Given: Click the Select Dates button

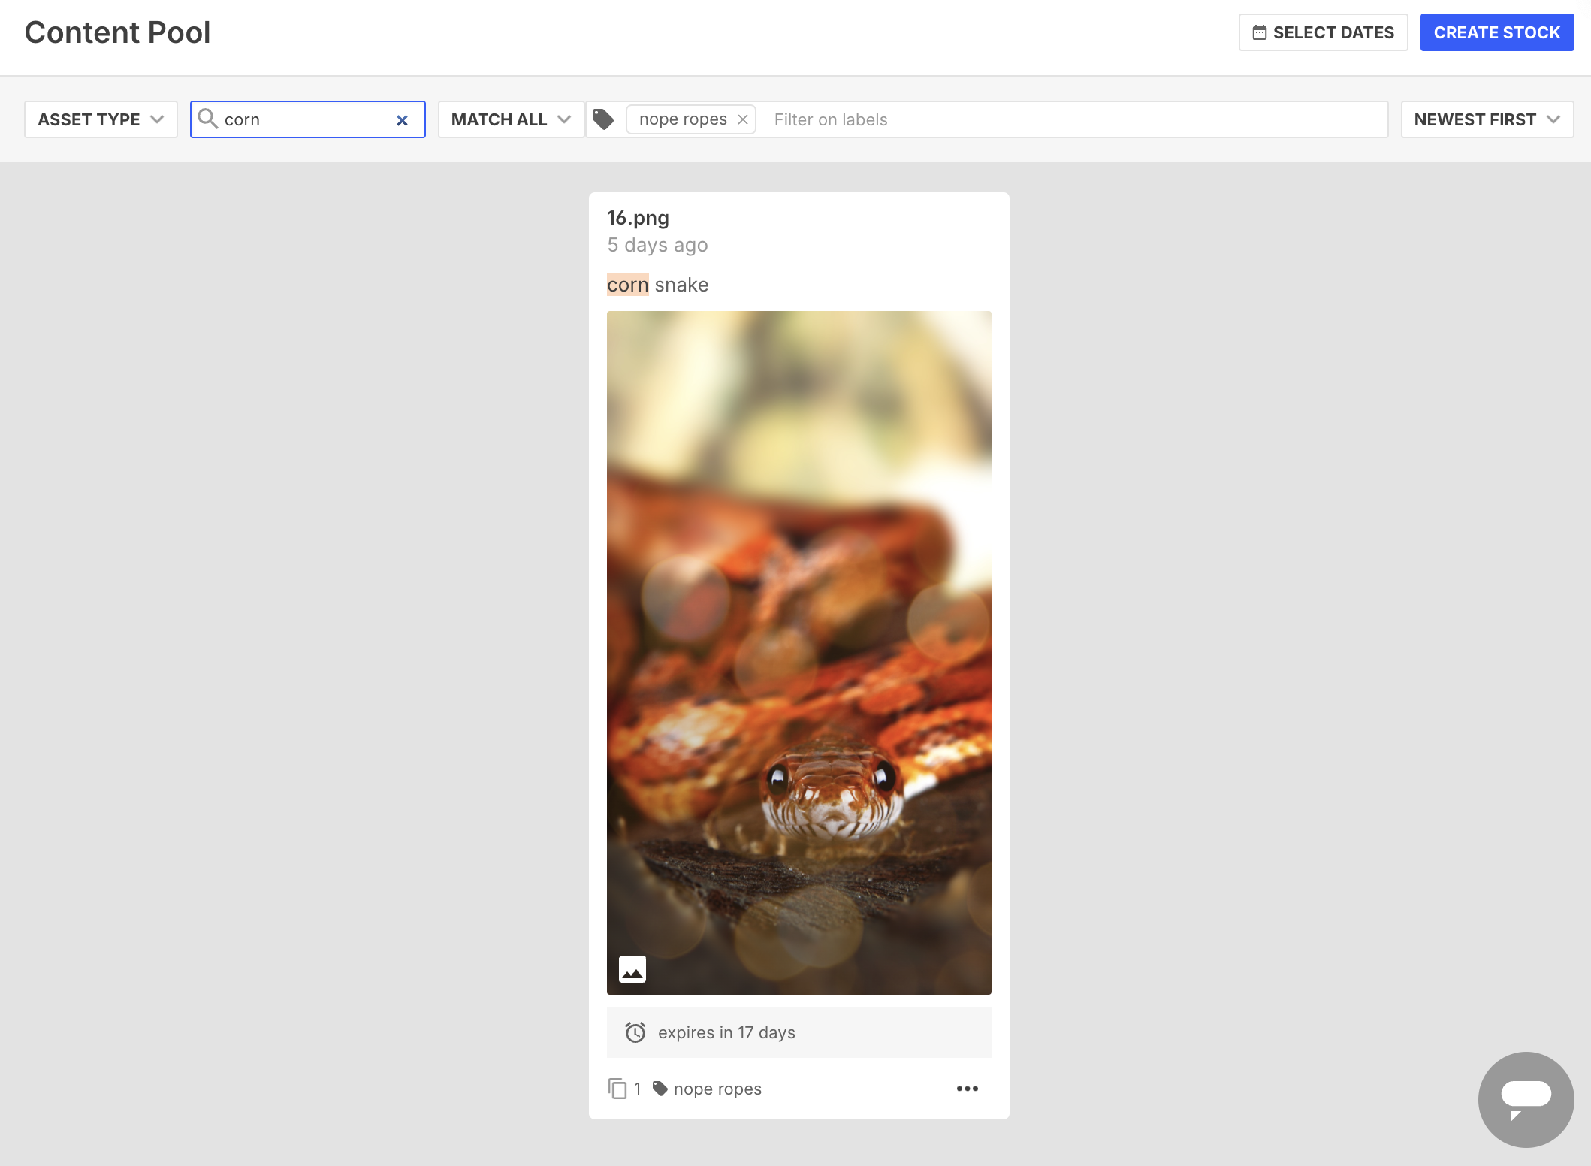Looking at the screenshot, I should click(1324, 32).
